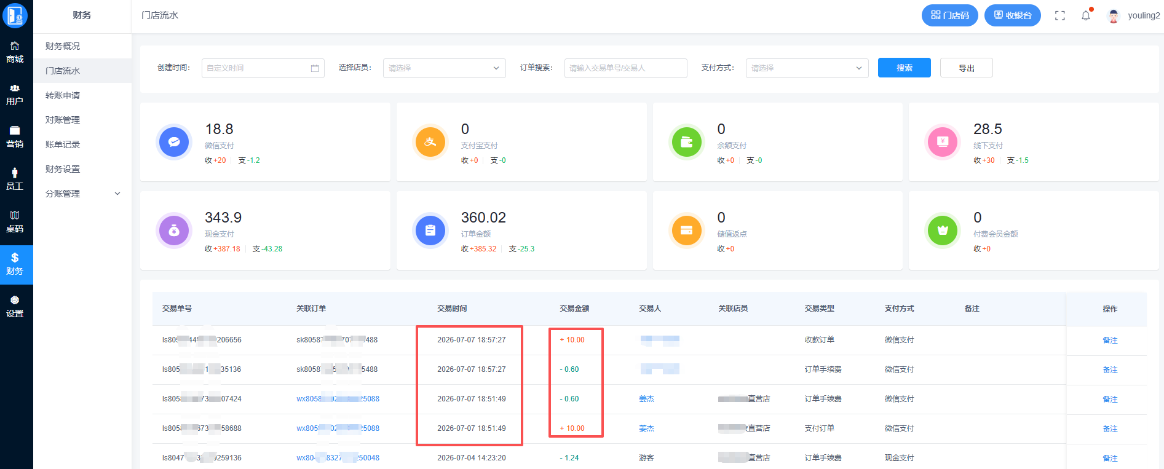Open the 营销 sidebar section
Screen dimensions: 1164x469
[x=15, y=137]
